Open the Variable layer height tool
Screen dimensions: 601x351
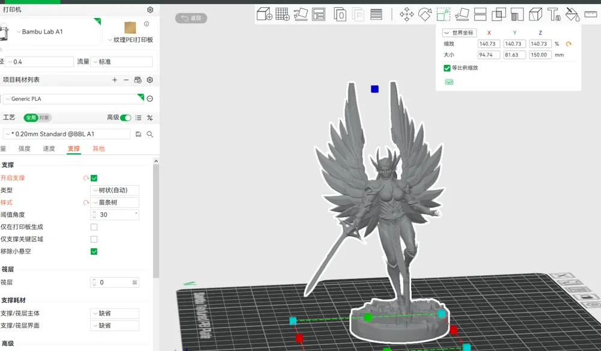[376, 14]
